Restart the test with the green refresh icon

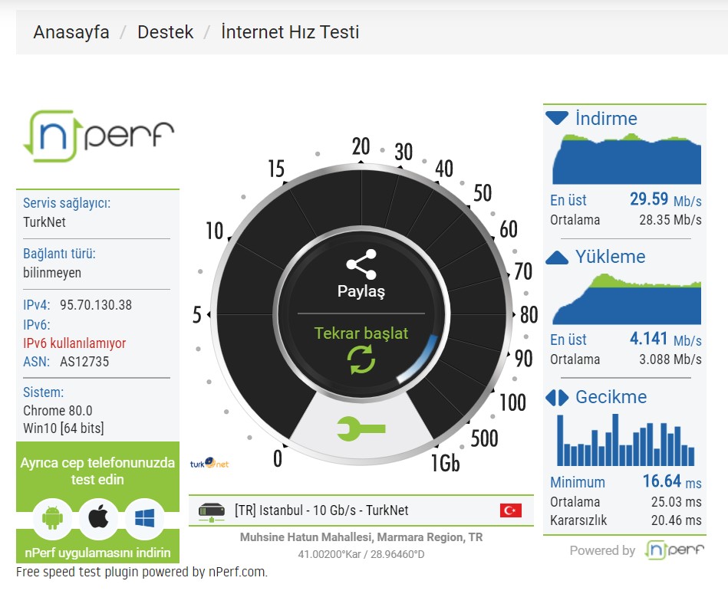[x=361, y=359]
